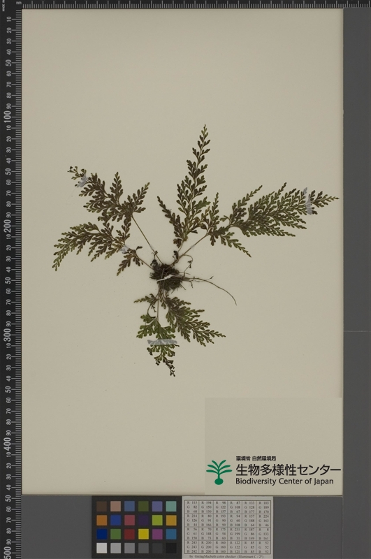This screenshot has width=371, height=559.
Task: Select the orange swatch in the second row
Action: tap(101, 520)
